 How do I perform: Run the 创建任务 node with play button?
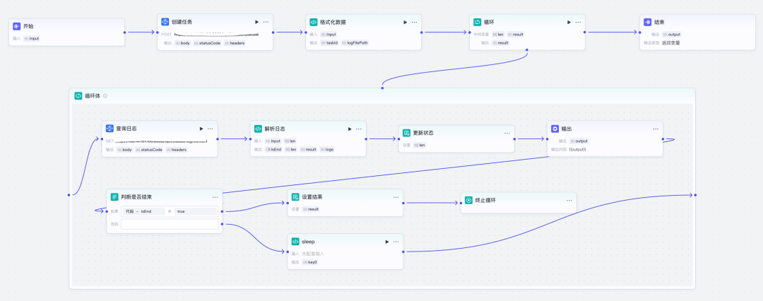257,22
